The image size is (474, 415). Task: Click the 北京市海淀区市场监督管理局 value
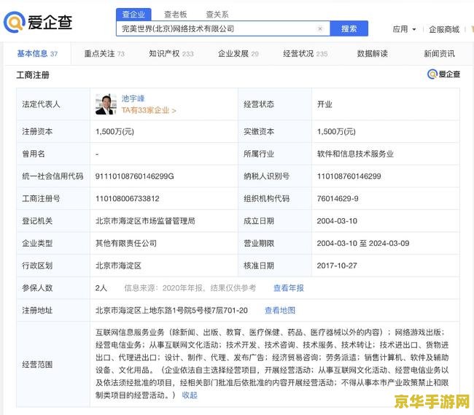[145, 221]
